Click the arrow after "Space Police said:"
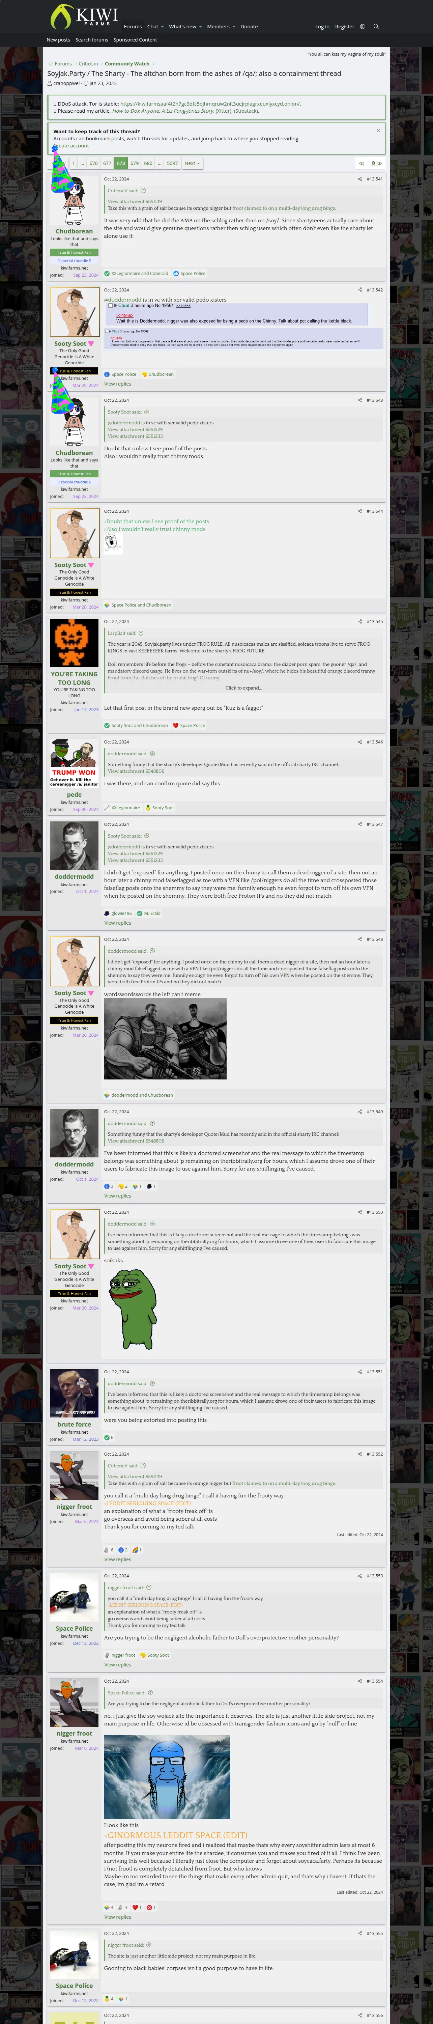433x2024 pixels. [150, 1692]
